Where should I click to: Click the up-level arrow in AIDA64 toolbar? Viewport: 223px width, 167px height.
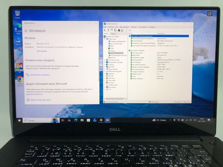pyautogui.click(x=111, y=30)
